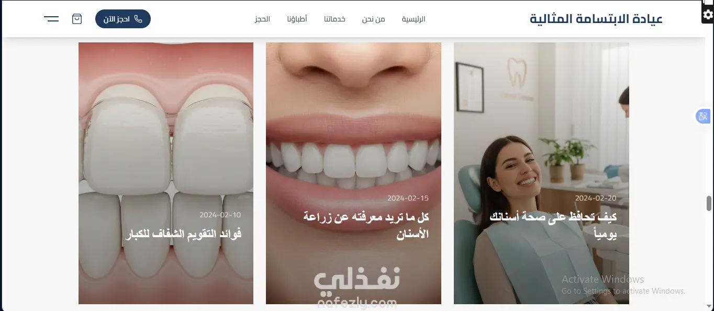Open the من نحن menu item
Viewport: 714px width, 311px height.
pos(373,19)
